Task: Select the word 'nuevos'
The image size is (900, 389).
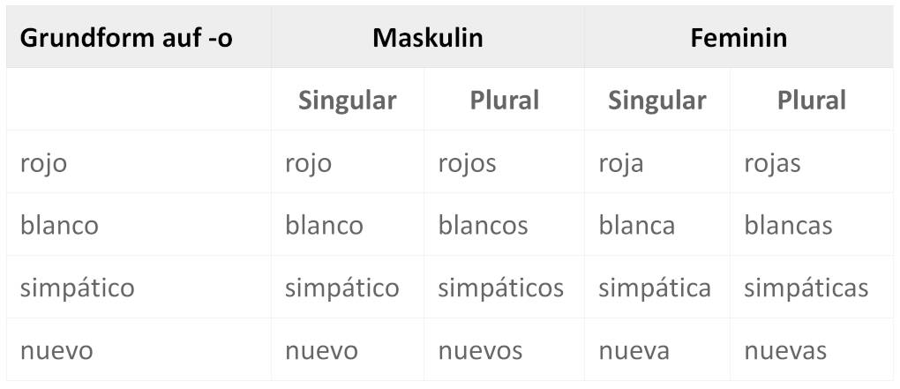Action: click(x=480, y=351)
